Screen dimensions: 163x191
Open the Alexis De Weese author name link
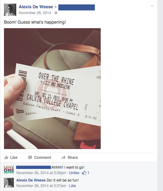tap(36, 7)
